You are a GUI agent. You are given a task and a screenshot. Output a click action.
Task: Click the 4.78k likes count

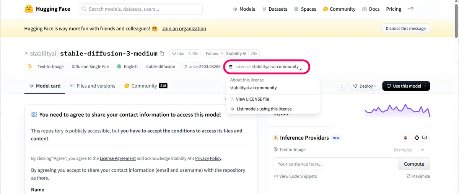pyautogui.click(x=193, y=54)
